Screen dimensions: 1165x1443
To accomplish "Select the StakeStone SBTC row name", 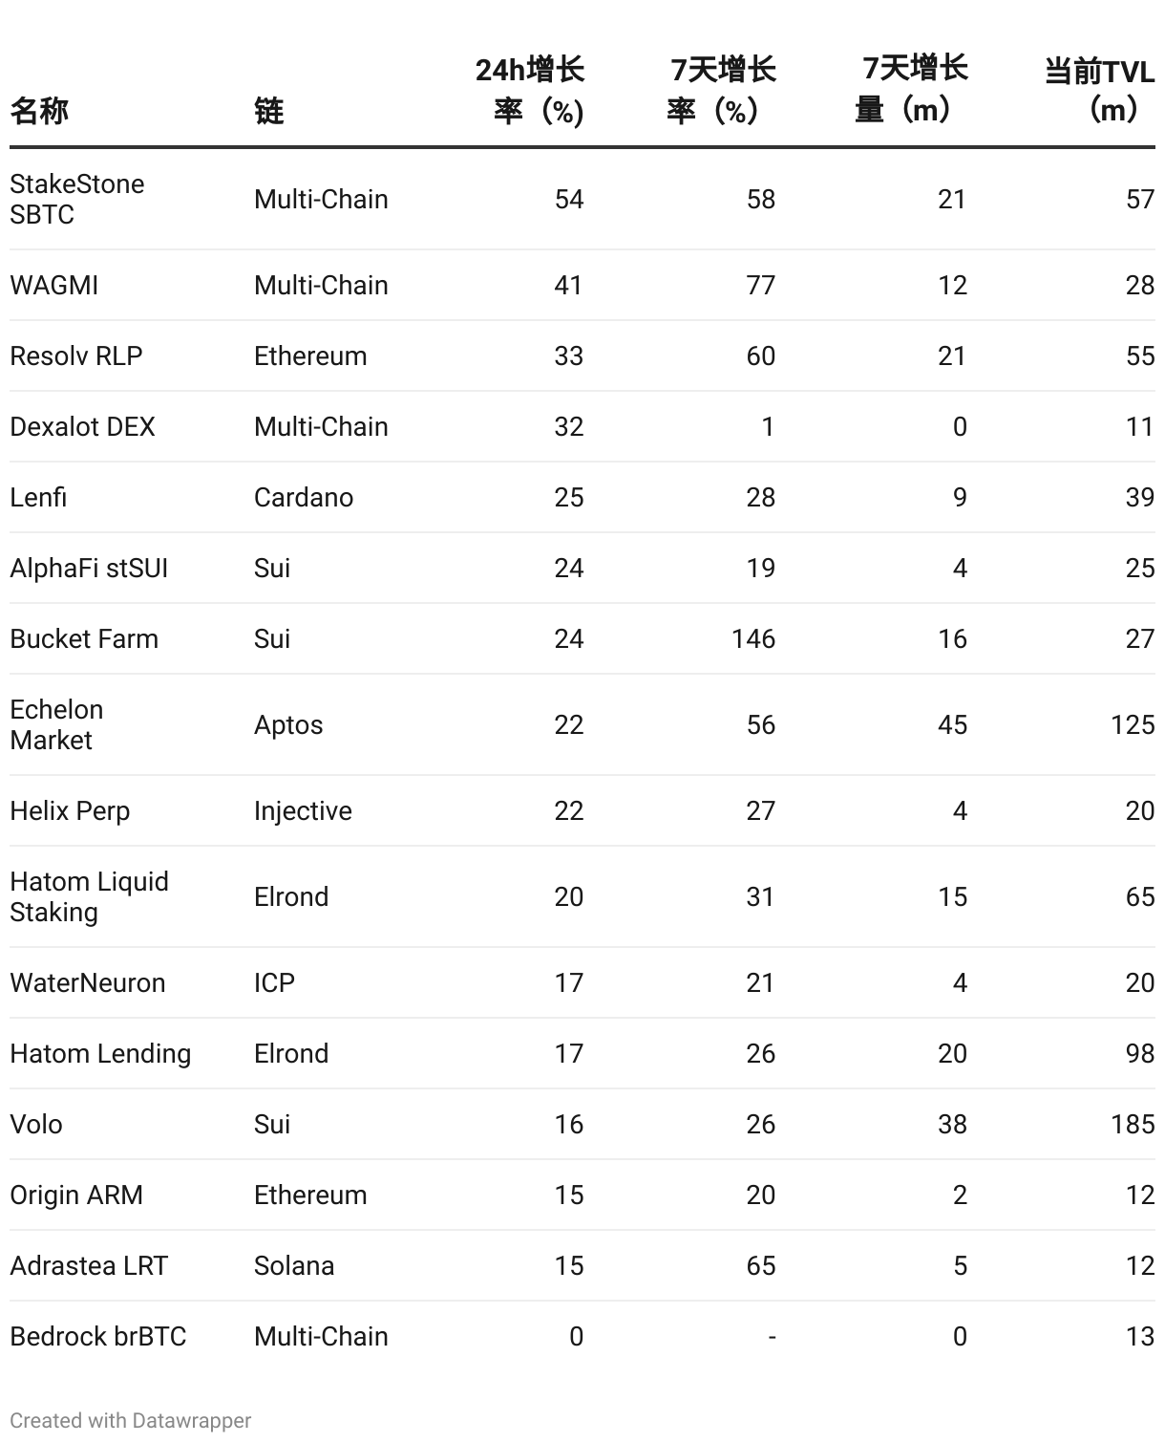I will pos(77,199).
